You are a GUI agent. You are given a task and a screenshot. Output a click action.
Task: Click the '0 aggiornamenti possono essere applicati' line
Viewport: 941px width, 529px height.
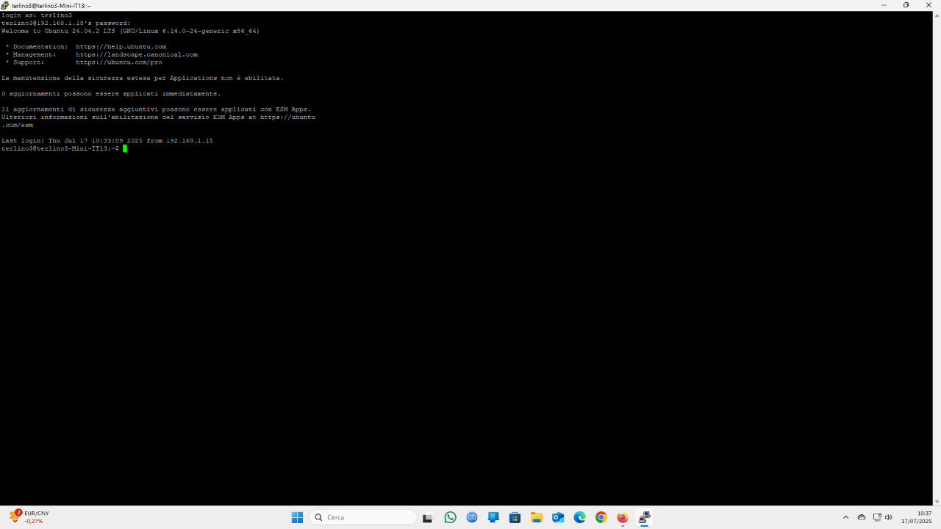111,93
